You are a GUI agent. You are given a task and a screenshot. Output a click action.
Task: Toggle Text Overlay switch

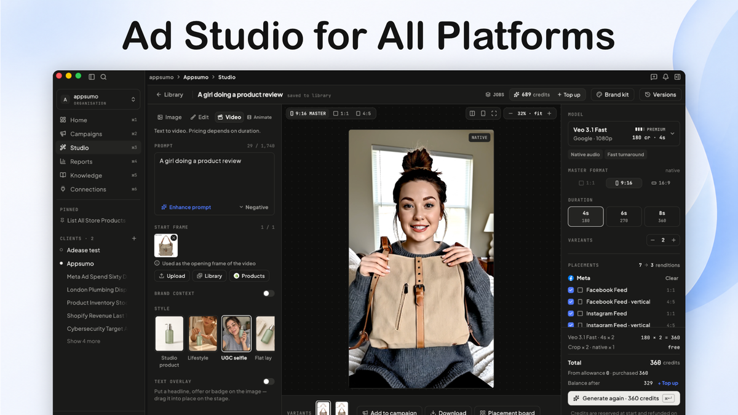tap(269, 381)
